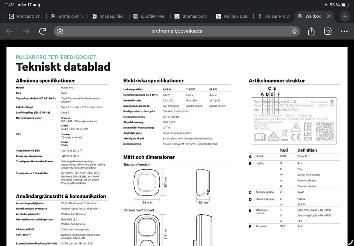354x246 pixels.
Task: Click Användargränssnitt & kommunikation heading
Action: (x=61, y=196)
